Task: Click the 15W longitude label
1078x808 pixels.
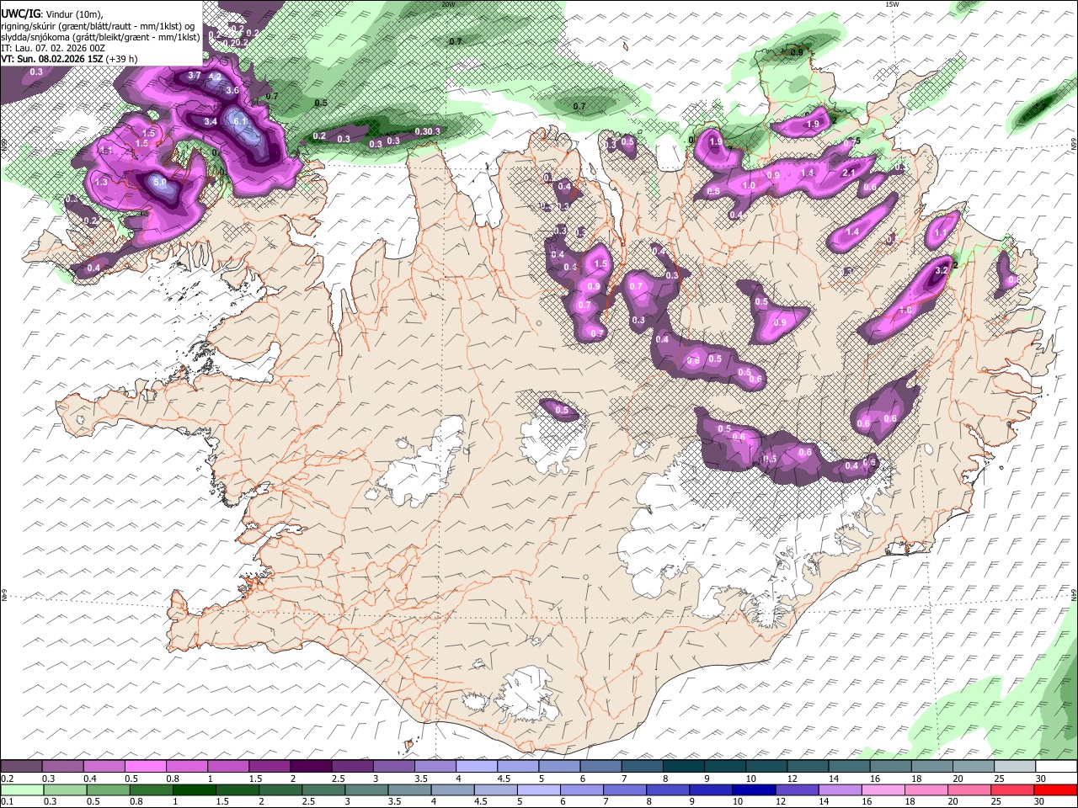Action: (x=893, y=4)
